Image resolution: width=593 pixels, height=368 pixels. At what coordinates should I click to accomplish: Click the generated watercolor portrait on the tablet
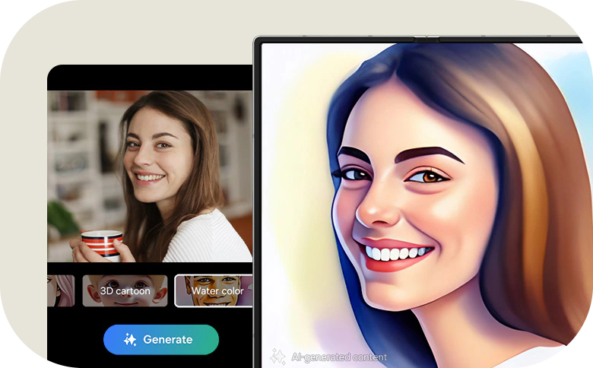427,205
